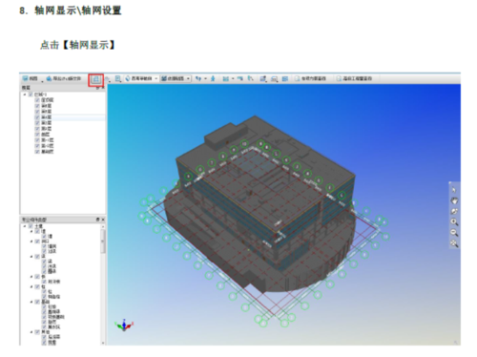This screenshot has height=357, width=477.
Task: Open the display style dropdown beside view direction
Action: tap(176, 78)
